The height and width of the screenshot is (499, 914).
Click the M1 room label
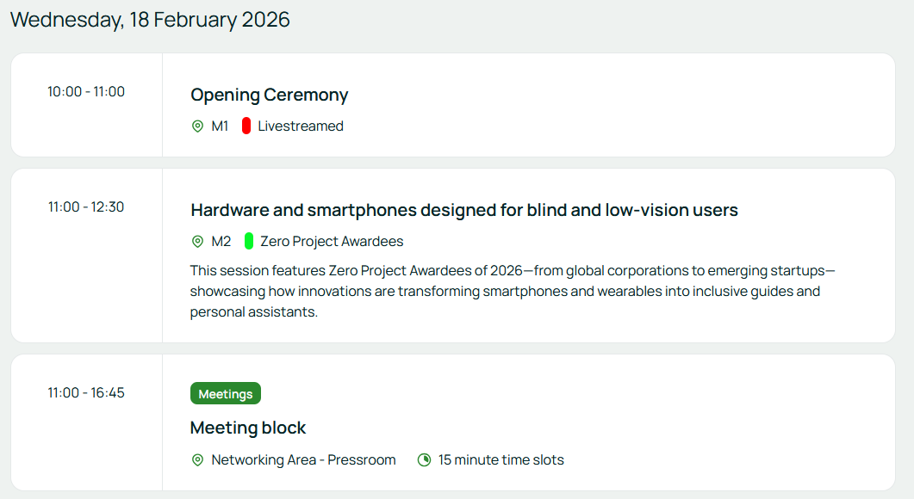click(221, 126)
